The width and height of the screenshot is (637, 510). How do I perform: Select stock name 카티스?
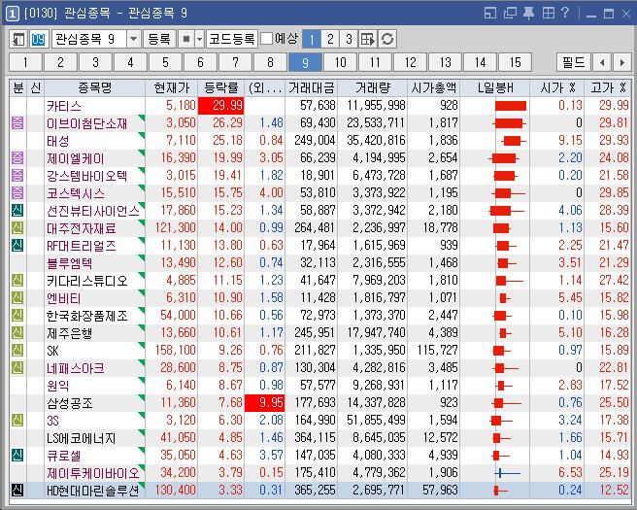tap(64, 106)
